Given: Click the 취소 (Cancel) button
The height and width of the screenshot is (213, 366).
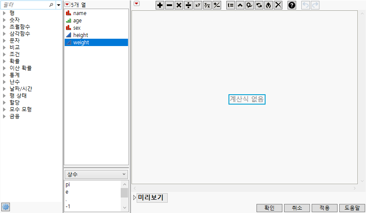Looking at the screenshot, I should point(297,208).
